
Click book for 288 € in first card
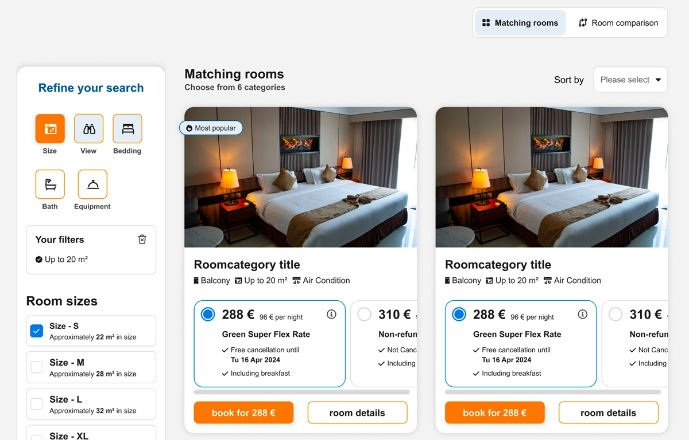[x=243, y=412]
